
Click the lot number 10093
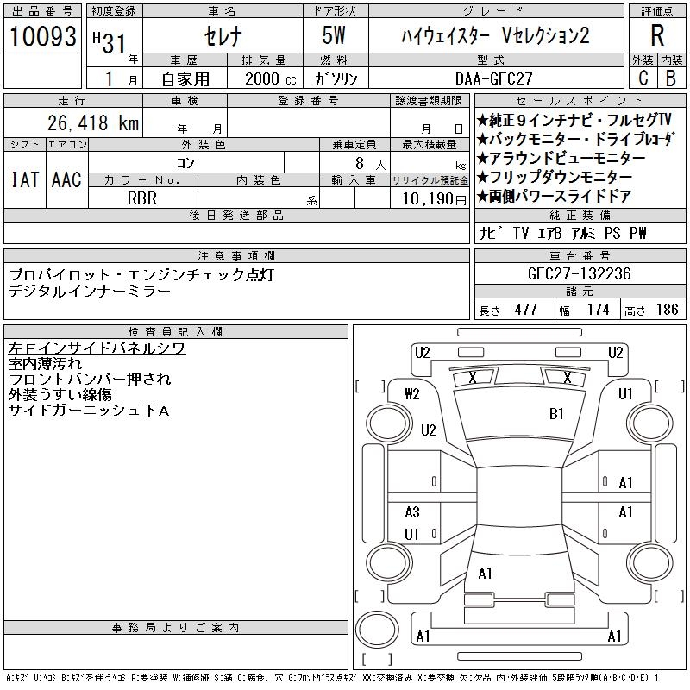(42, 36)
